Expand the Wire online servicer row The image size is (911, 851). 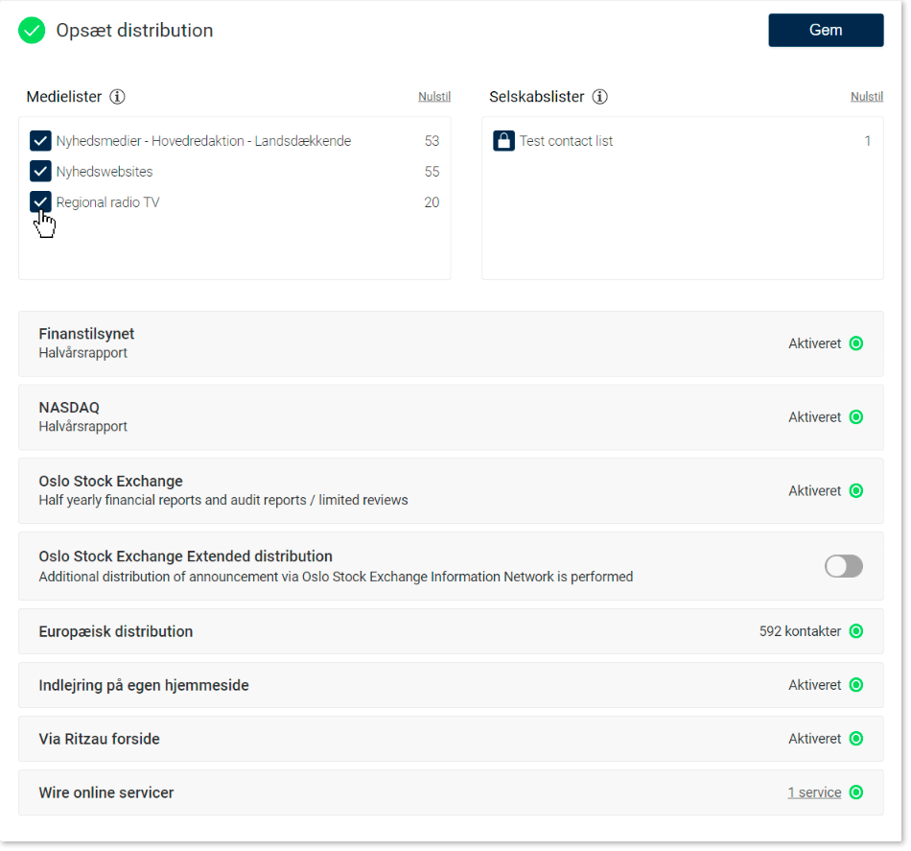click(x=384, y=792)
